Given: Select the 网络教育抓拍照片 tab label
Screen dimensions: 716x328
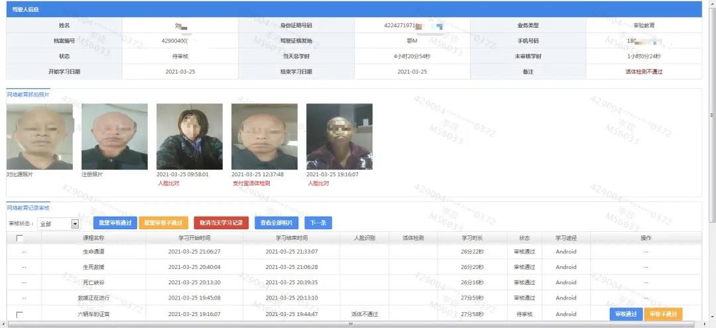Looking at the screenshot, I should click(x=28, y=95).
